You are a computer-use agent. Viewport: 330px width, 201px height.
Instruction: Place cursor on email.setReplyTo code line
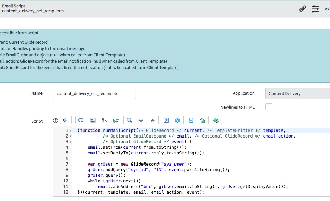point(146,153)
